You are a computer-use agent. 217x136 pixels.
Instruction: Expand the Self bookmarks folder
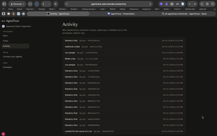(157, 9)
